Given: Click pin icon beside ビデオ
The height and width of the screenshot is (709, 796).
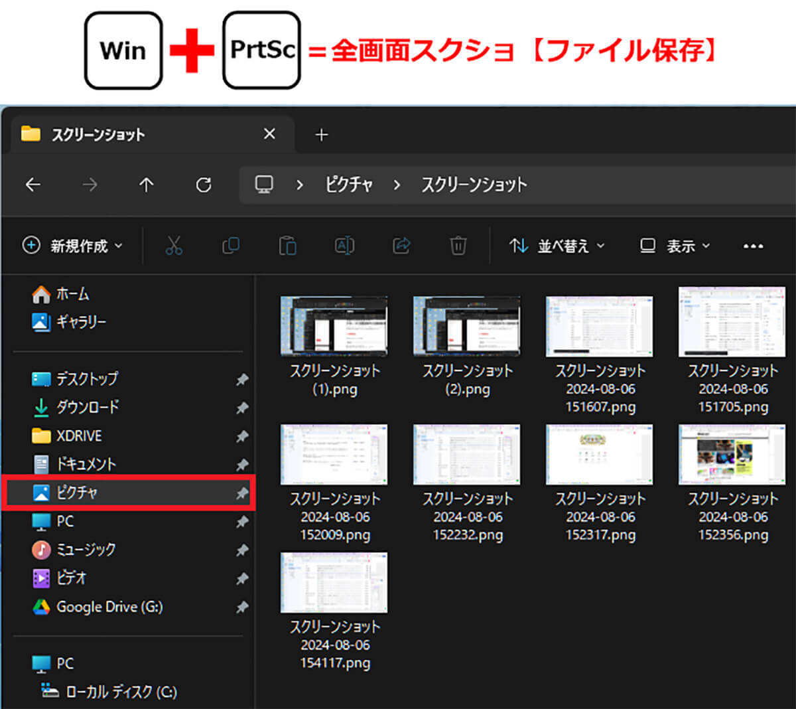Looking at the screenshot, I should (242, 579).
